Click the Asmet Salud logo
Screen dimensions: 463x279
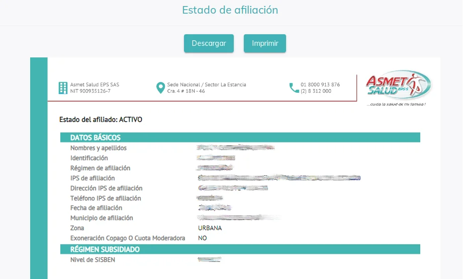[398, 85]
